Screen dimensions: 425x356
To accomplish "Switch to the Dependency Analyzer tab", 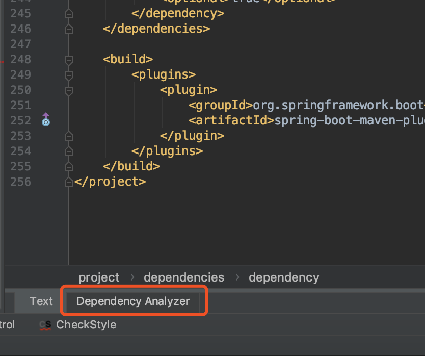I will click(133, 301).
